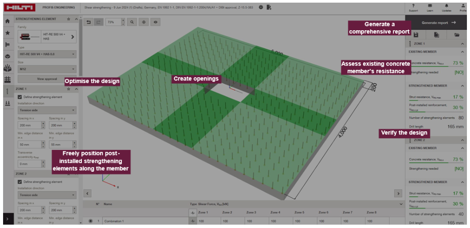
Task: Open Zone 1 Installation direction dropdown
Action: [x=47, y=110]
